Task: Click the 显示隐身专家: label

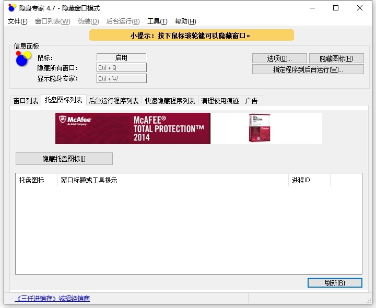Action: coord(57,79)
